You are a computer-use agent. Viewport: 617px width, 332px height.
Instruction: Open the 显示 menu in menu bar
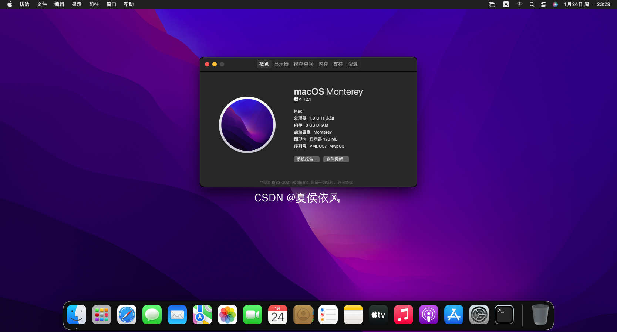click(x=77, y=4)
